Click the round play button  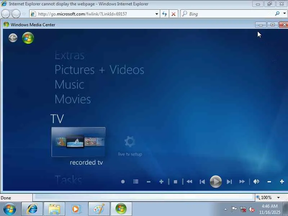click(216, 182)
